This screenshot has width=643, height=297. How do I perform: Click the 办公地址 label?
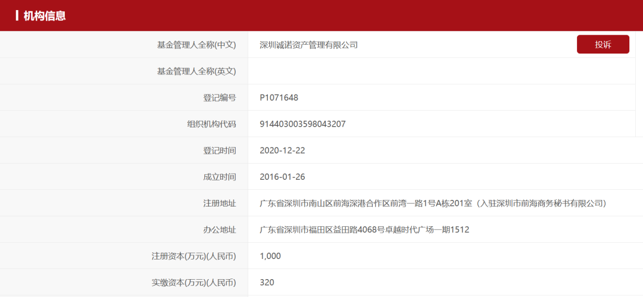[x=220, y=230]
